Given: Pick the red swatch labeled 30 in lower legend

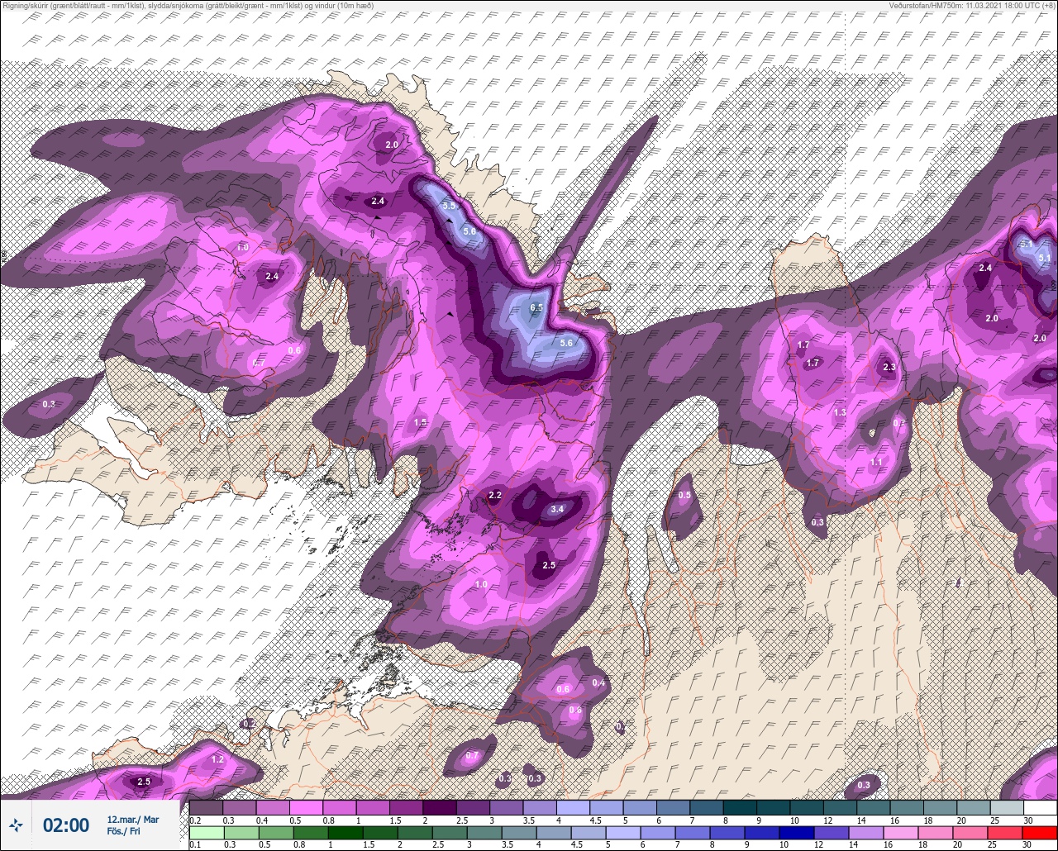Looking at the screenshot, I should (x=1040, y=831).
